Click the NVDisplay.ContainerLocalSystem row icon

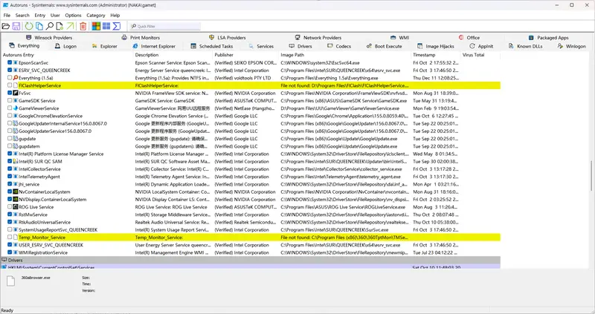tap(16, 199)
